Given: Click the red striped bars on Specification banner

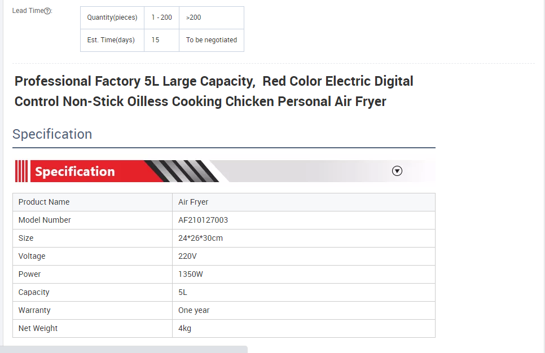Looking at the screenshot, I should click(x=21, y=171).
